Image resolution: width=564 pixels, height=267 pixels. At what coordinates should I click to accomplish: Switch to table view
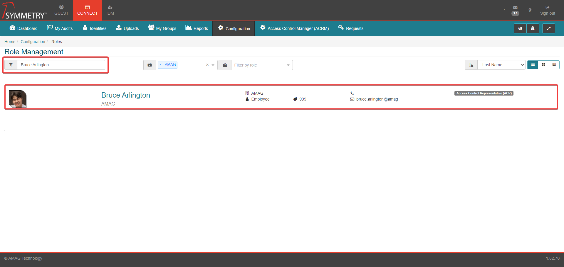tap(554, 64)
